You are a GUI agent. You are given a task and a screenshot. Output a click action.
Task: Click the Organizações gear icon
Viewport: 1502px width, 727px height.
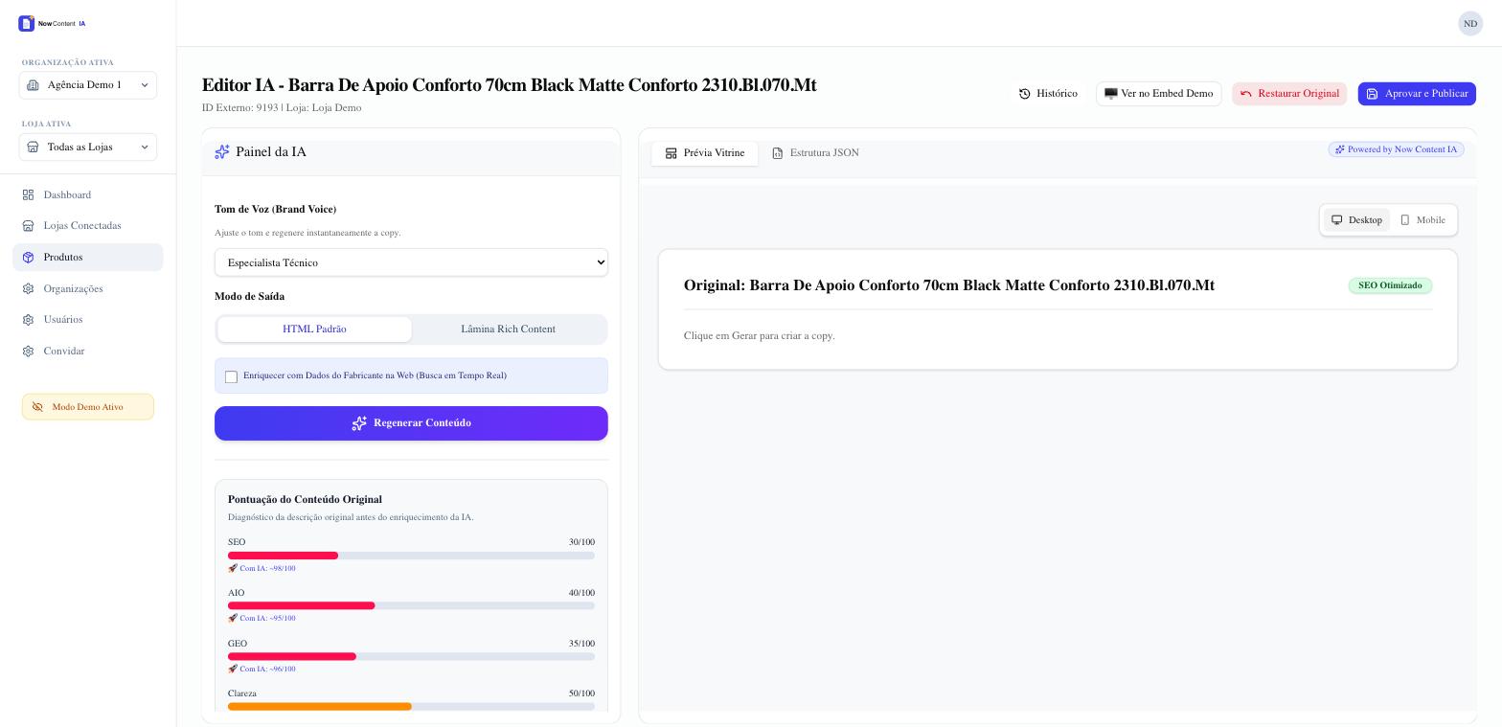pos(28,288)
